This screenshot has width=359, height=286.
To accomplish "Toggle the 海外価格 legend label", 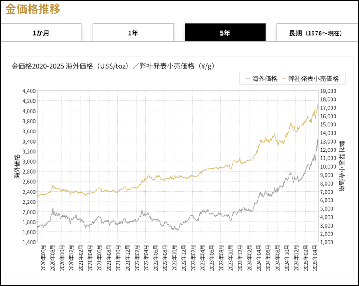I will (x=265, y=79).
